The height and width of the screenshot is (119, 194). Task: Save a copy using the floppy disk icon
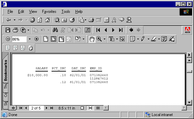coord(8,30)
